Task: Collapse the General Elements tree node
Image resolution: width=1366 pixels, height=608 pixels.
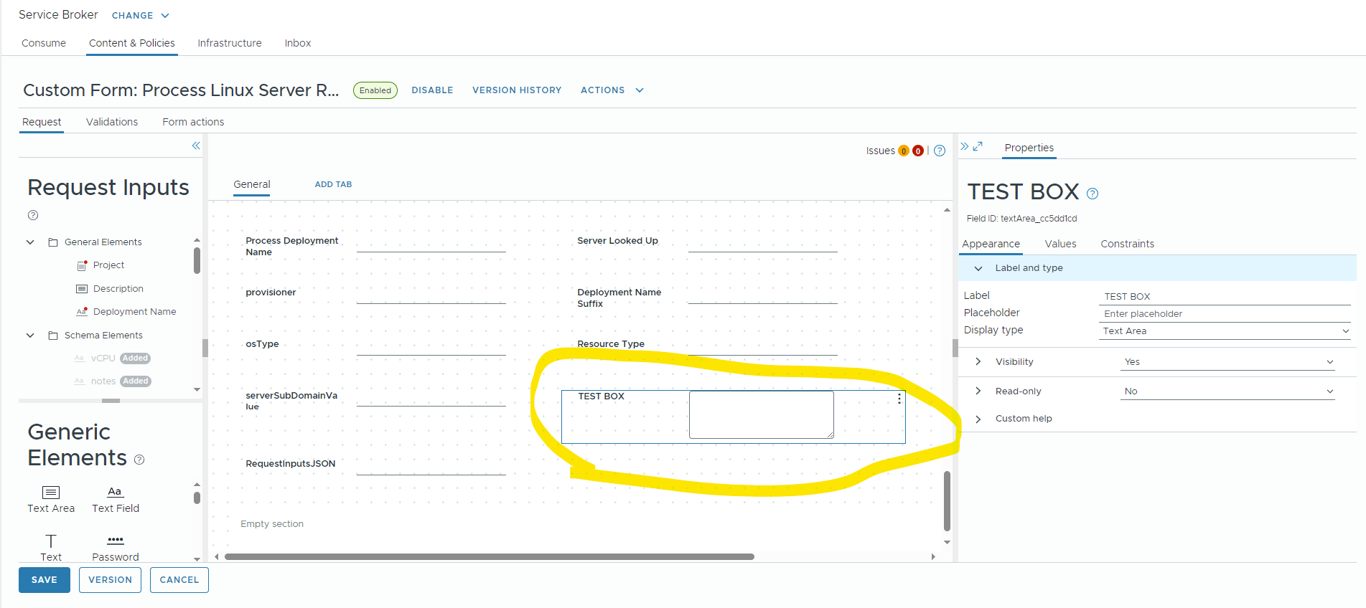Action: coord(30,242)
